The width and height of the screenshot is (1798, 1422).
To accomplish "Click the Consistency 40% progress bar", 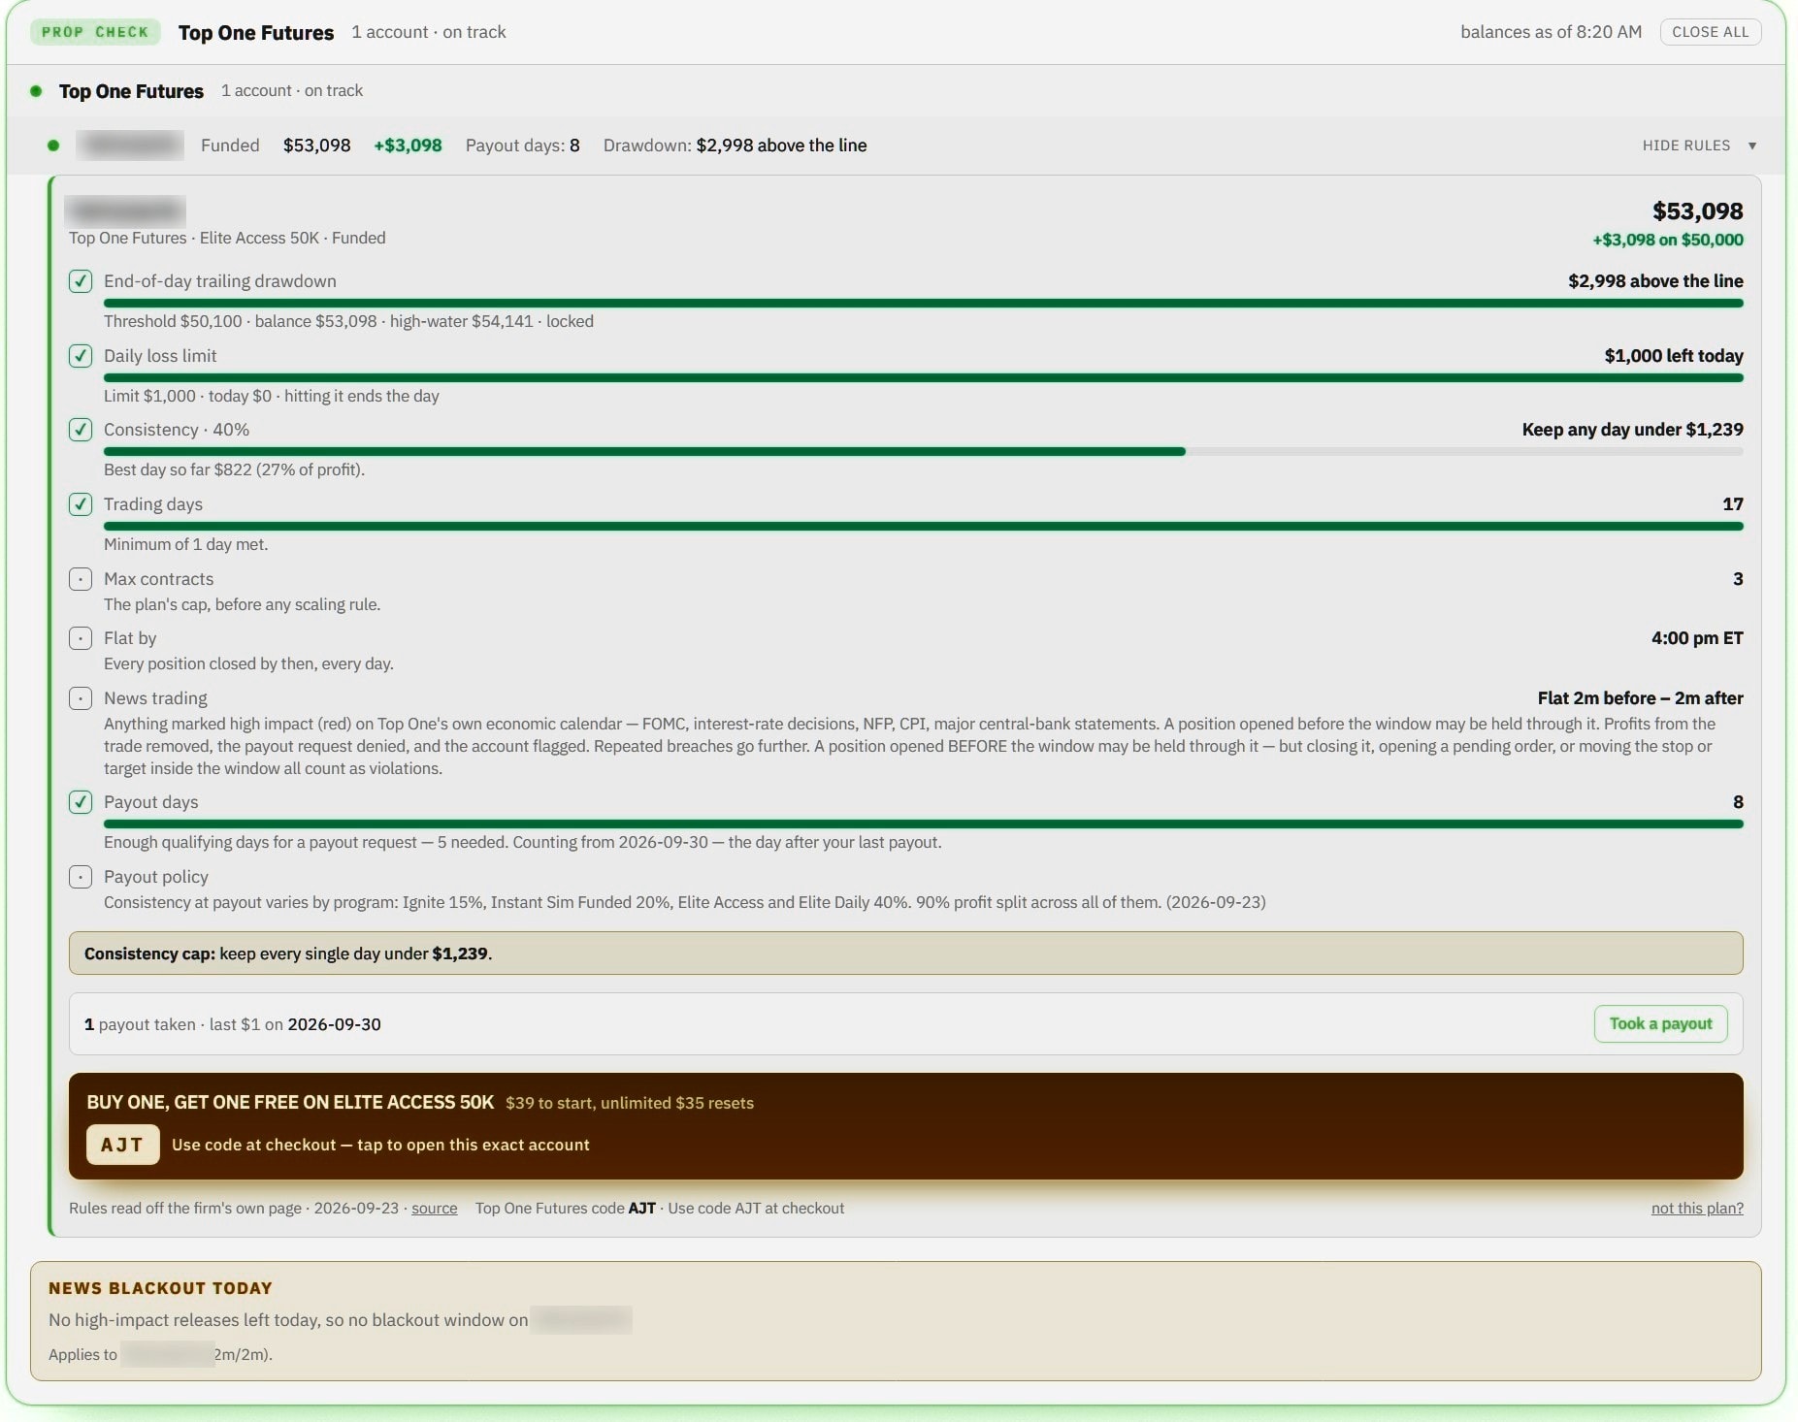I will (923, 452).
